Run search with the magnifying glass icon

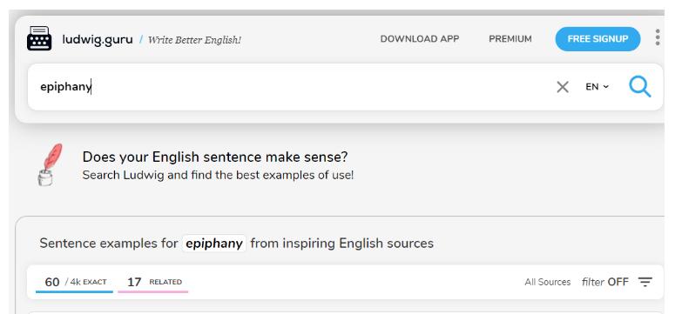tap(639, 87)
